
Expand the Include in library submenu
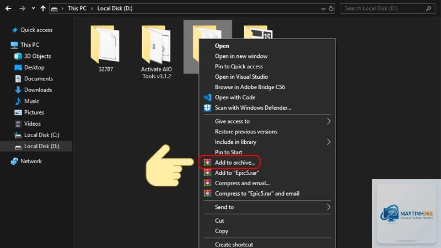click(267, 142)
